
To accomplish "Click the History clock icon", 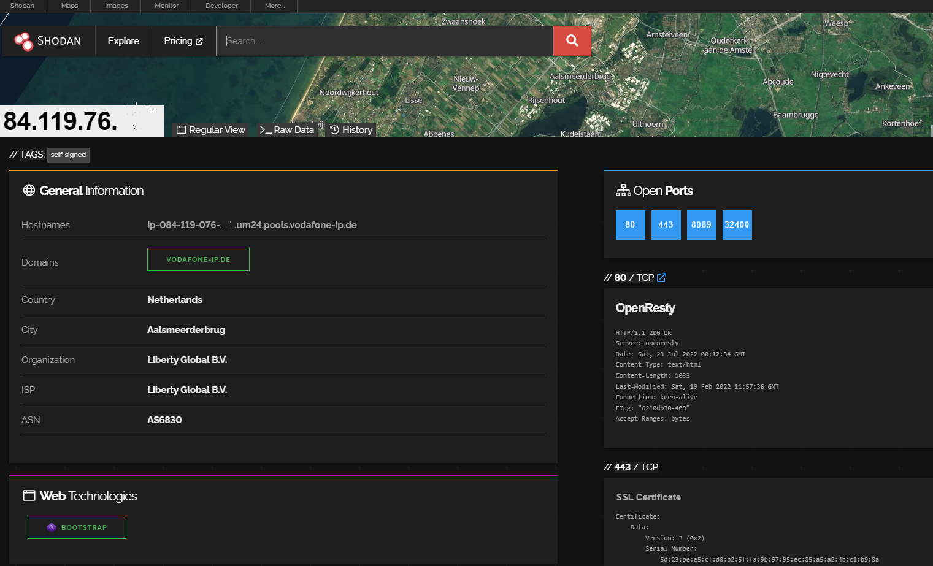I will point(334,129).
